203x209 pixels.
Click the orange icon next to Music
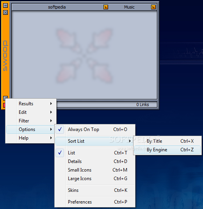153,7
